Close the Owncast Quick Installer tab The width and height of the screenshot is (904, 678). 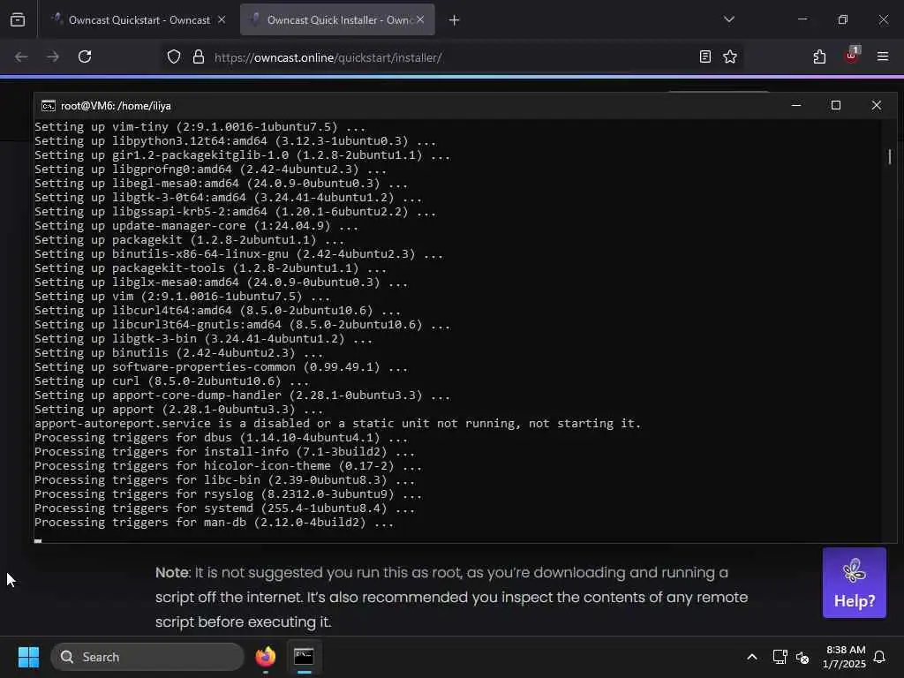point(420,20)
